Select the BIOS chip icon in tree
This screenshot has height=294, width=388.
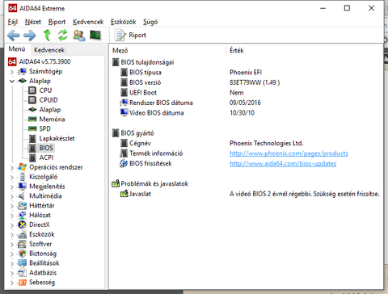pyautogui.click(x=32, y=148)
